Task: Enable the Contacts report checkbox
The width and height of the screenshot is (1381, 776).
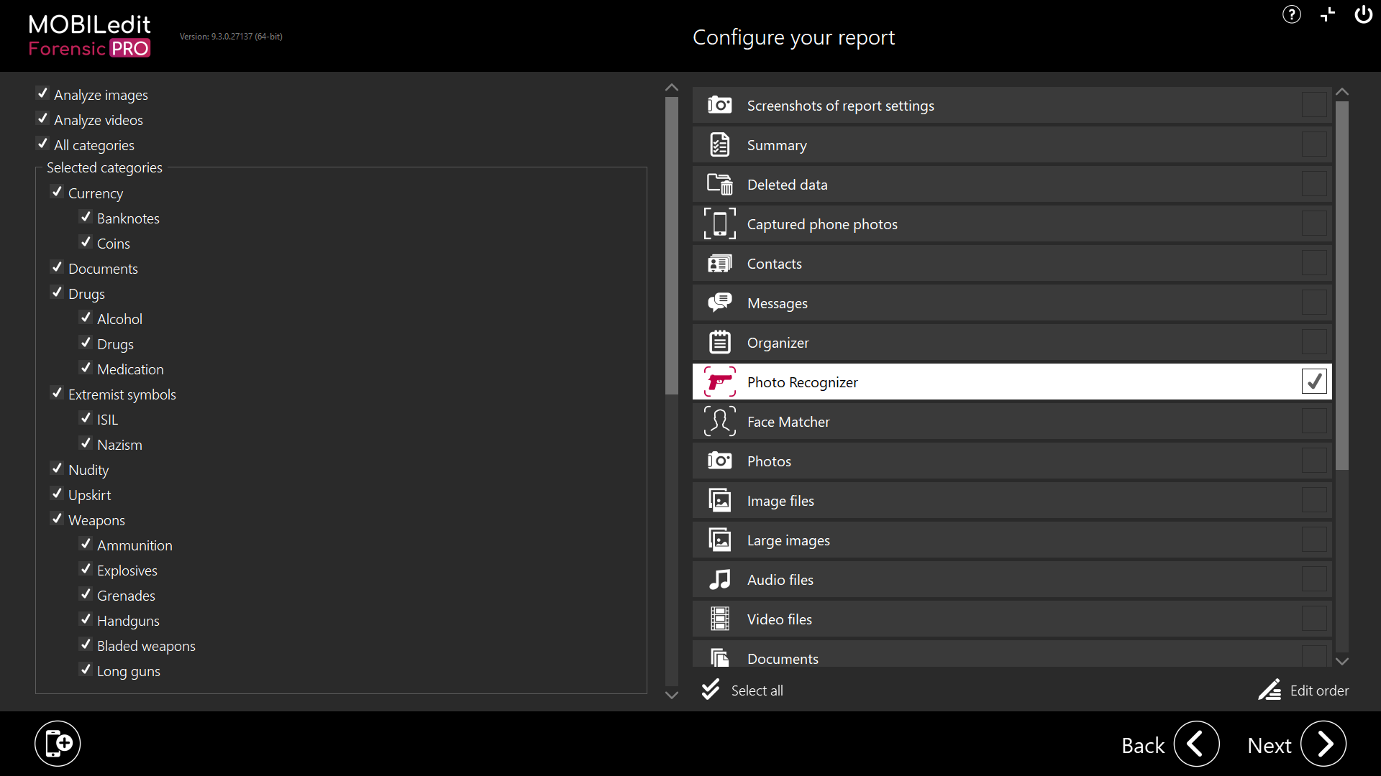Action: pos(1313,264)
